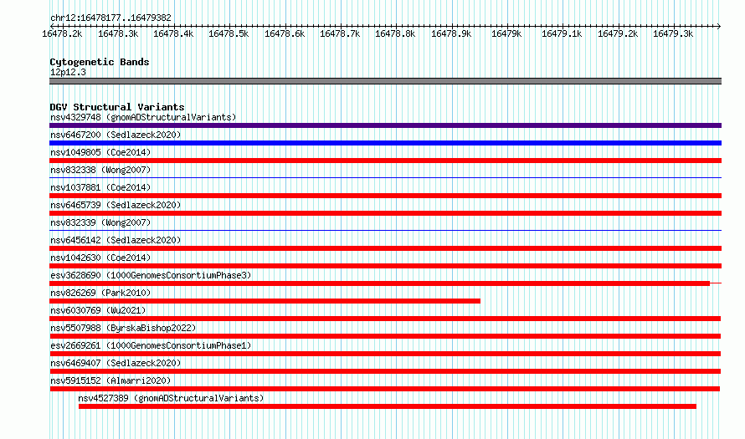Select the Cytogenetic Bands track title
This screenshot has height=439, width=745.
[100, 62]
